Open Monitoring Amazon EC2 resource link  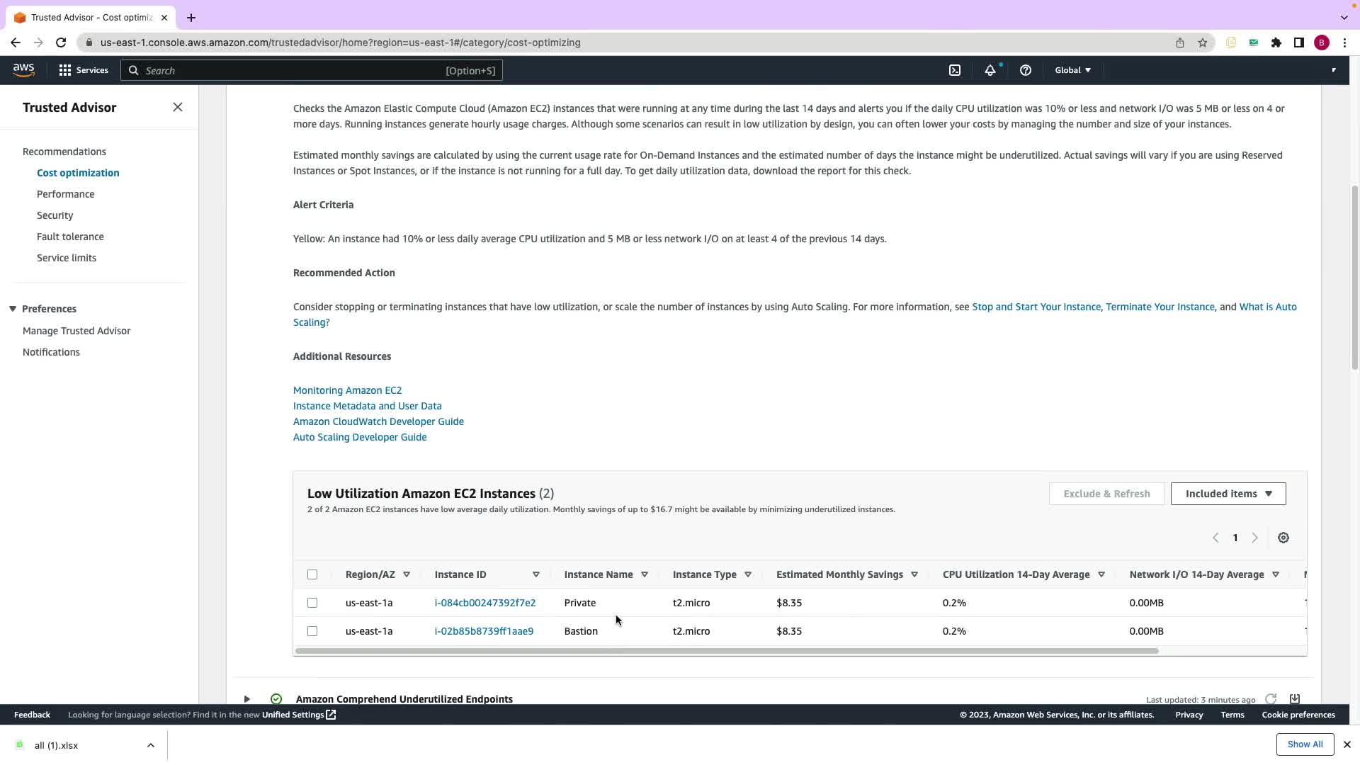(x=347, y=390)
